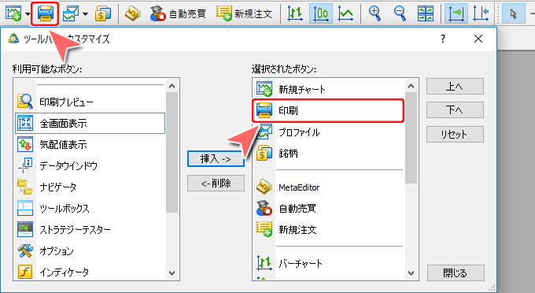
Task: Select インディケータ in available buttons
Action: coord(90,272)
